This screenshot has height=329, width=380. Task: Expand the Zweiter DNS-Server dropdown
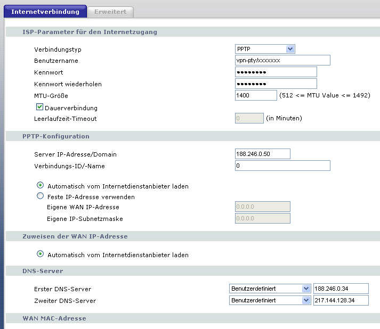pos(270,300)
